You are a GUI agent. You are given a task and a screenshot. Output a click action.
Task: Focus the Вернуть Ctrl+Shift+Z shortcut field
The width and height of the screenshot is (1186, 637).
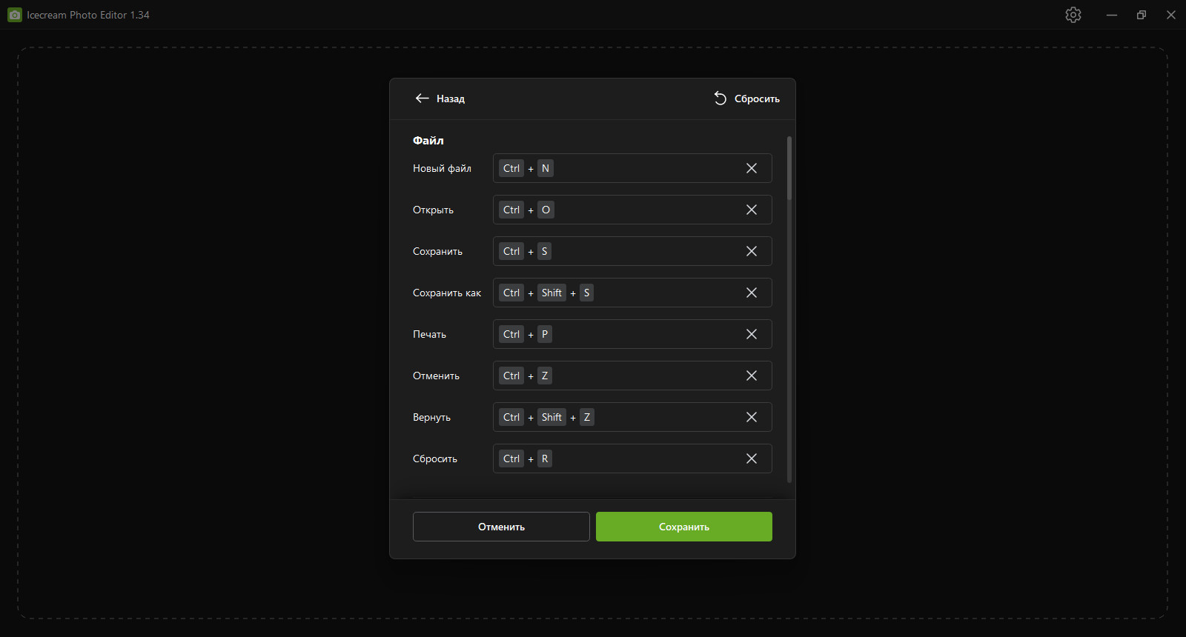point(632,417)
